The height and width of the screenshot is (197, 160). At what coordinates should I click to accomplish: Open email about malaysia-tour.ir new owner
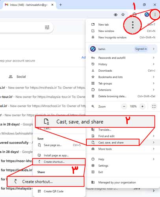[x=43, y=97]
